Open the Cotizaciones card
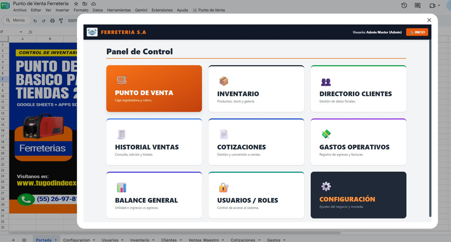This screenshot has height=242, width=451. tap(256, 142)
